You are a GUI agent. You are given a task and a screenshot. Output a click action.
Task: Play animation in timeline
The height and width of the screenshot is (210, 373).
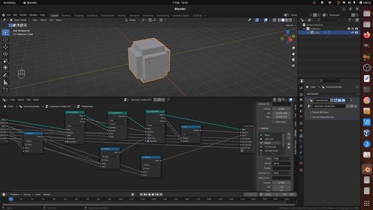[x=153, y=194]
